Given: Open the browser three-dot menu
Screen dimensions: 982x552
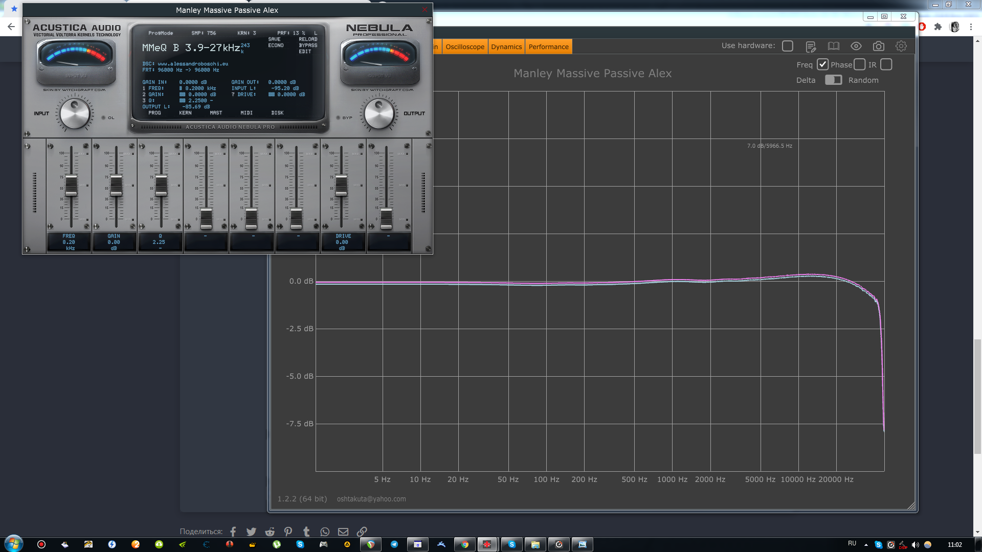Looking at the screenshot, I should pos(971,27).
